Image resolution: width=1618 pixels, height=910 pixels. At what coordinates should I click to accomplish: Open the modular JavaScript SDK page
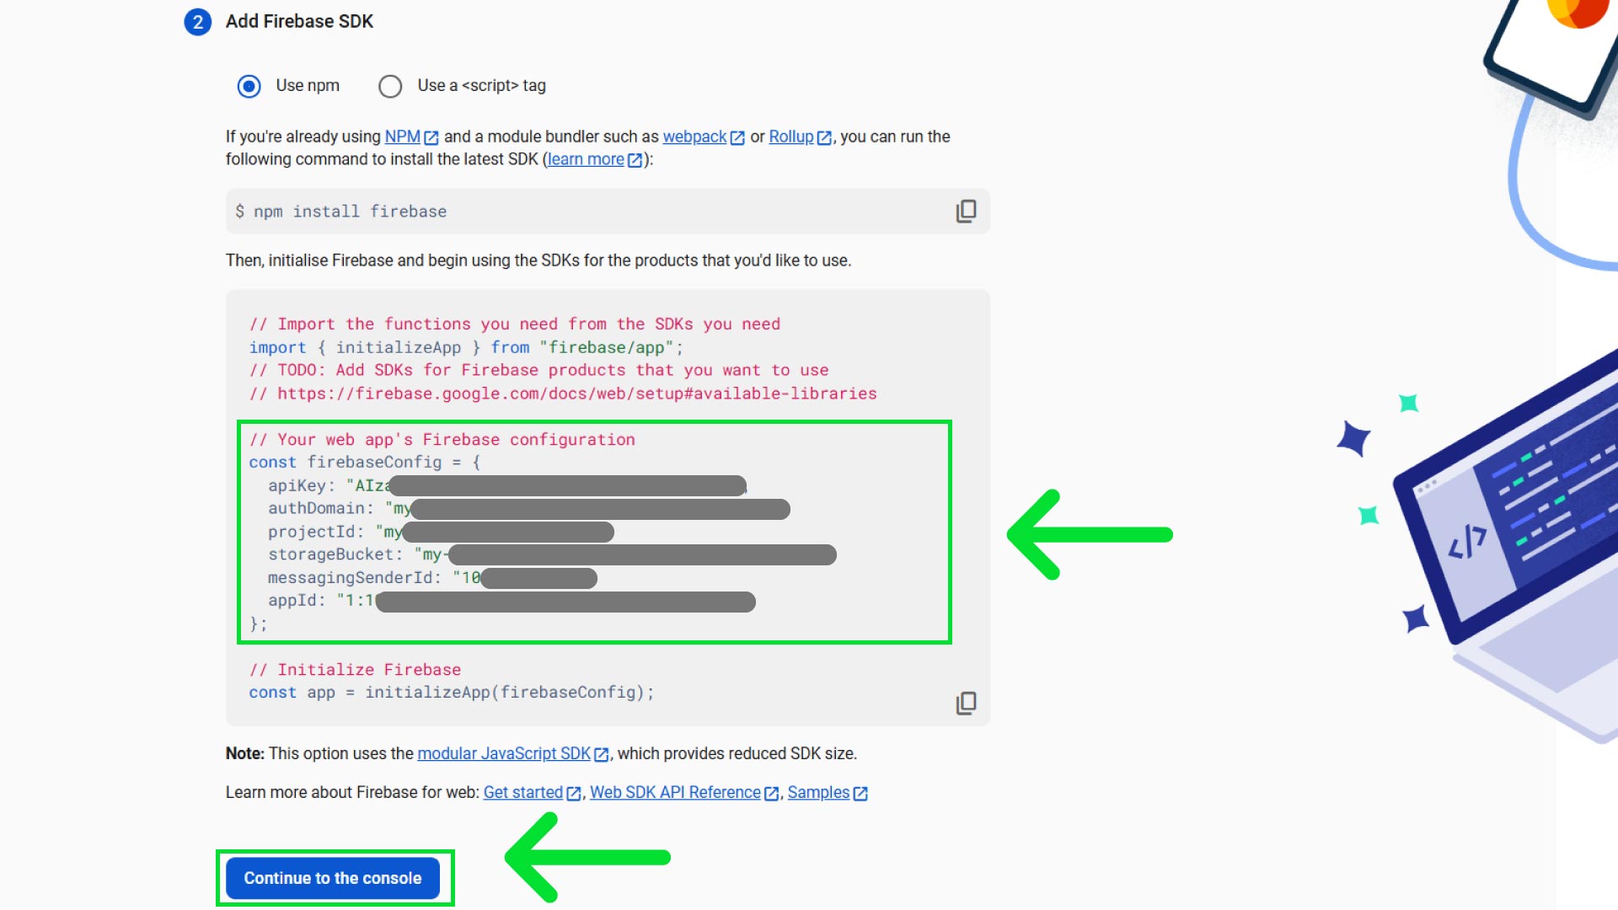503,753
